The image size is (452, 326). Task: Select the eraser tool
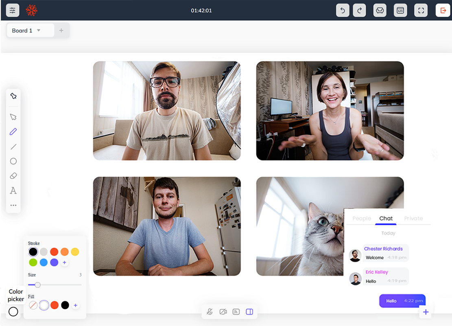(x=13, y=176)
